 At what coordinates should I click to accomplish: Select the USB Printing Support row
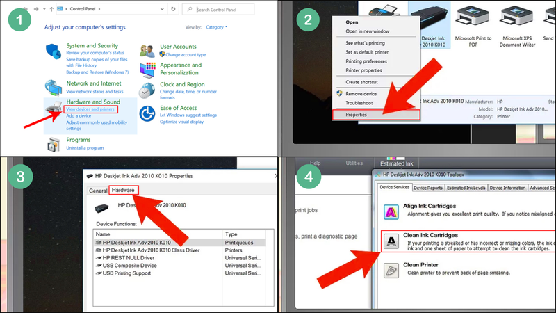pos(180,273)
